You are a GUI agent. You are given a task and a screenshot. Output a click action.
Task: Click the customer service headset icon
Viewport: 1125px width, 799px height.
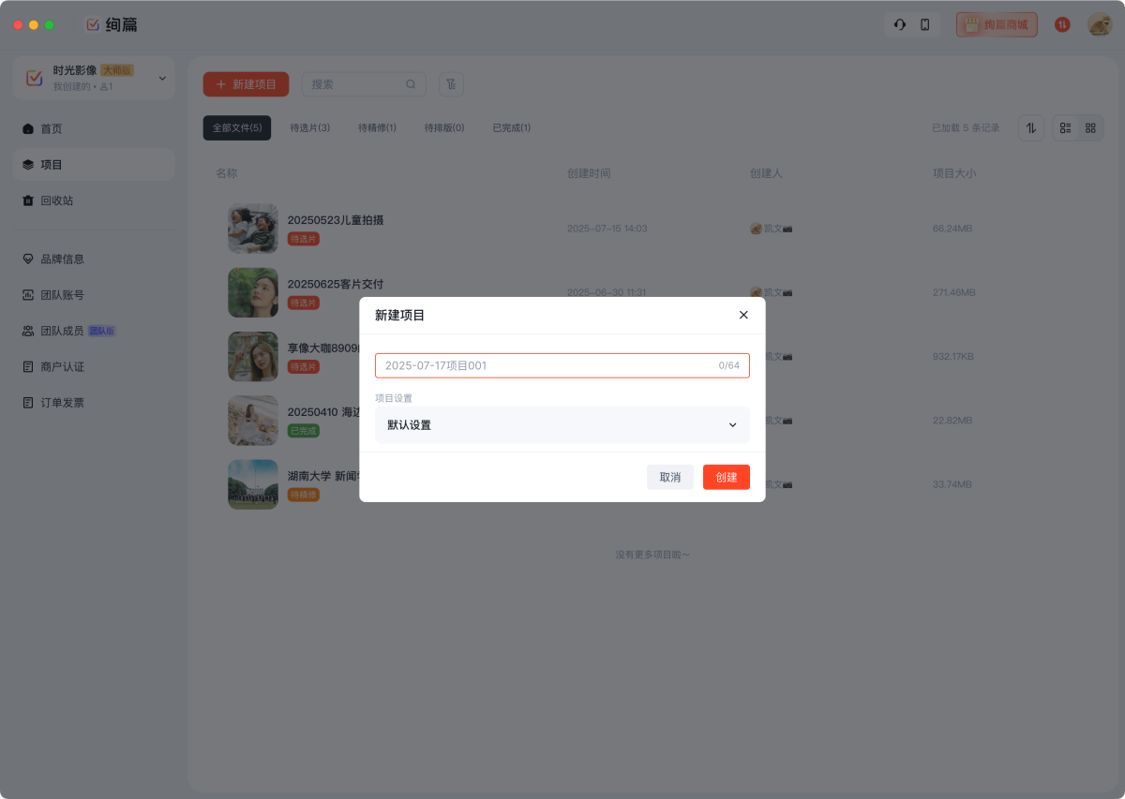pos(900,25)
